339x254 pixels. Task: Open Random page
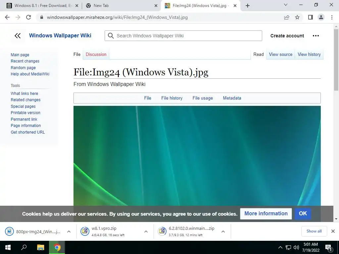tap(23, 67)
